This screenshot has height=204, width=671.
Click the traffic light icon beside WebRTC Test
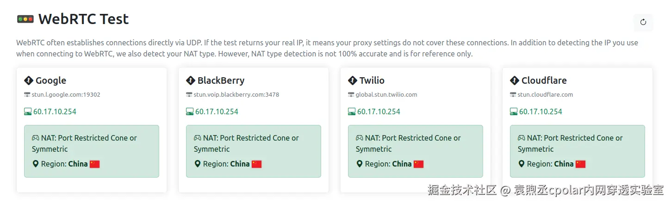25,19
